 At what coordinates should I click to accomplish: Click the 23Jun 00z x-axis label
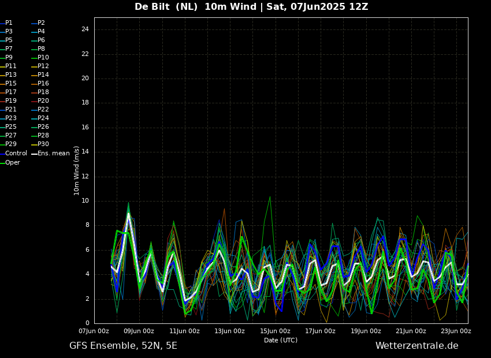(456, 331)
